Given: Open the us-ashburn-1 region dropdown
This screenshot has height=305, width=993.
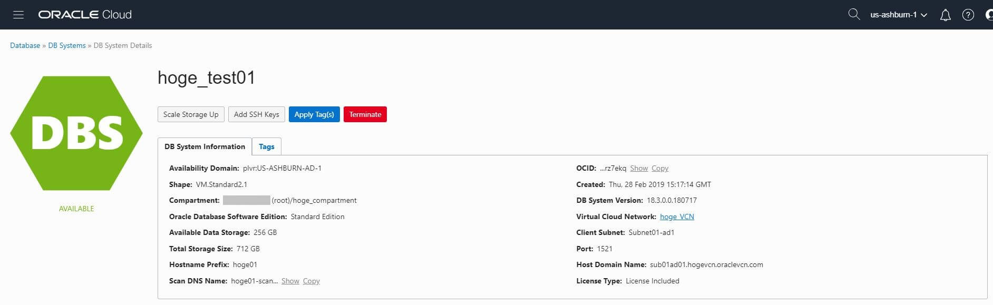Looking at the screenshot, I should click(899, 15).
